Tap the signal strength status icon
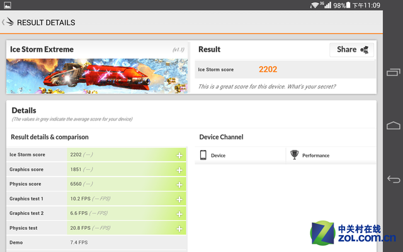The image size is (403, 252). pyautogui.click(x=327, y=5)
